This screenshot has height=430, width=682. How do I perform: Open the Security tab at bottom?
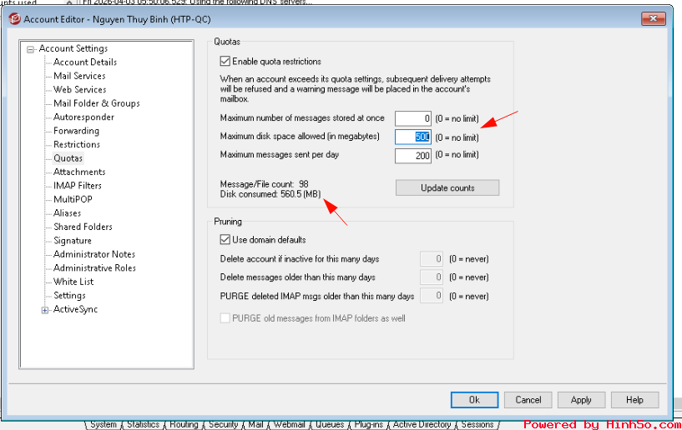(x=223, y=425)
